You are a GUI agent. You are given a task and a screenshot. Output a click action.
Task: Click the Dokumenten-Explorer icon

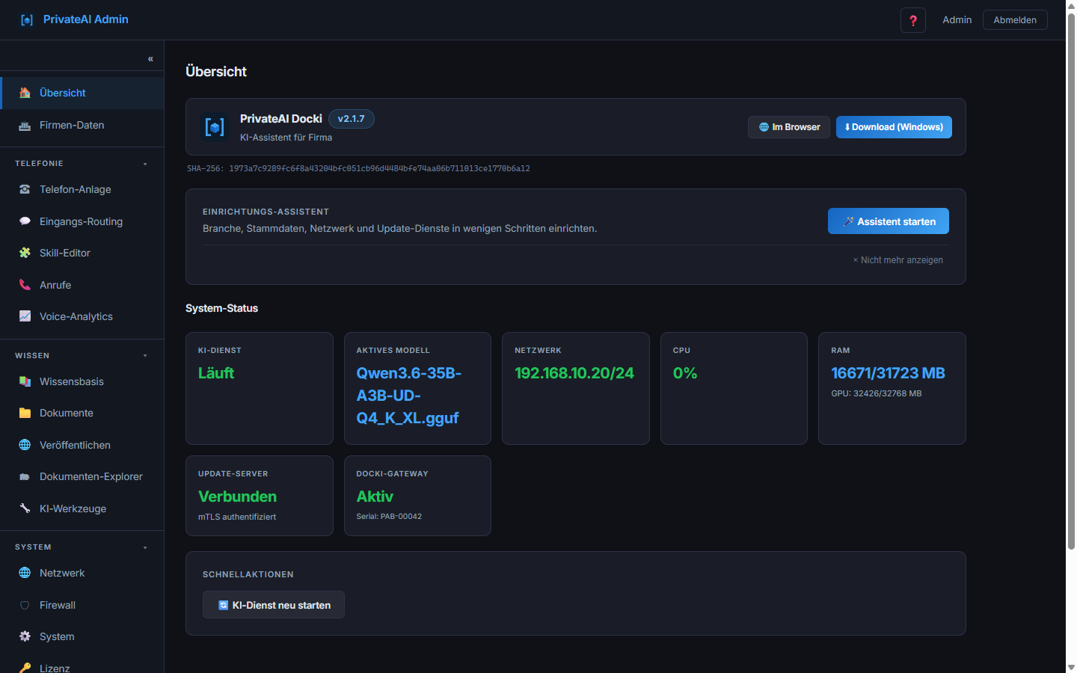click(x=25, y=476)
